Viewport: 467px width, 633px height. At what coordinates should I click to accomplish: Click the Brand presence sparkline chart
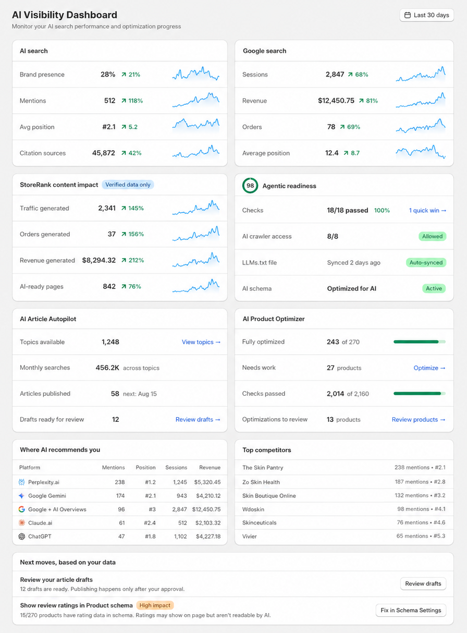pyautogui.click(x=196, y=74)
